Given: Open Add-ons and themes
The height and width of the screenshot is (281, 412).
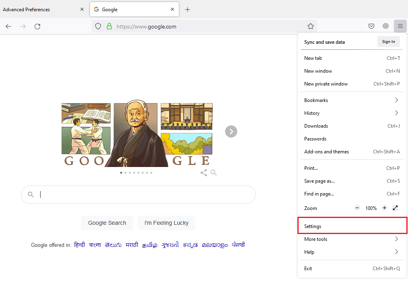Looking at the screenshot, I should coord(352,152).
